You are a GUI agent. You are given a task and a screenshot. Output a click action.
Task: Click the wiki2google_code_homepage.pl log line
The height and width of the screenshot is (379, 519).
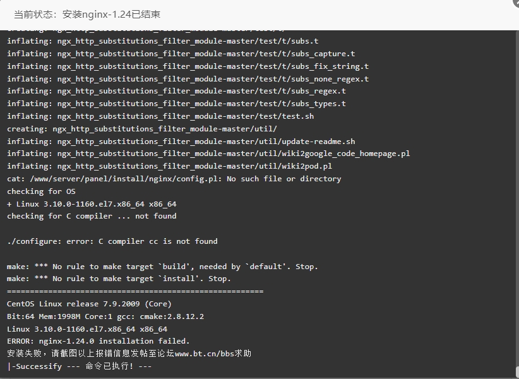coord(208,153)
